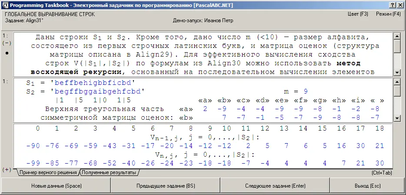Go to Предыдущее задание (BS)
The image size is (406, 195).
[166, 186]
